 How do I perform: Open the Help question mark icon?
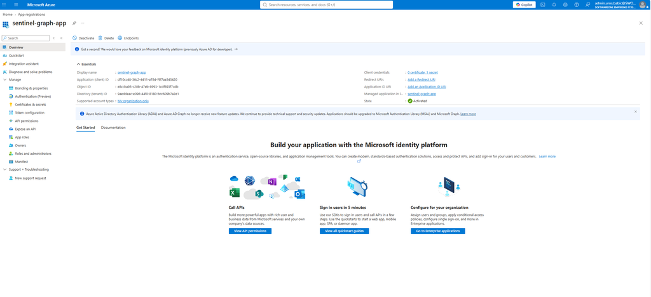[x=576, y=4]
